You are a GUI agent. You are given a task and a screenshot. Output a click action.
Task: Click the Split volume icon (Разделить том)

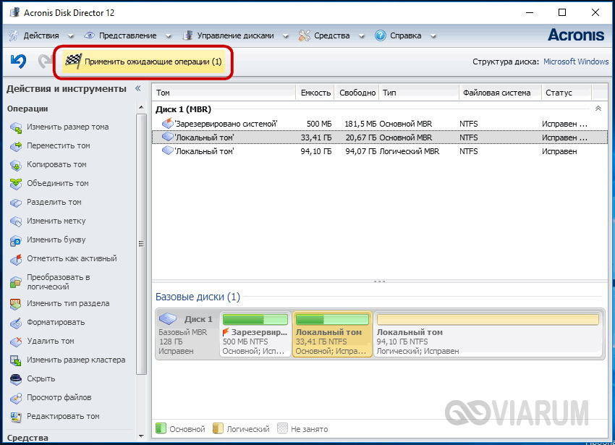click(15, 203)
